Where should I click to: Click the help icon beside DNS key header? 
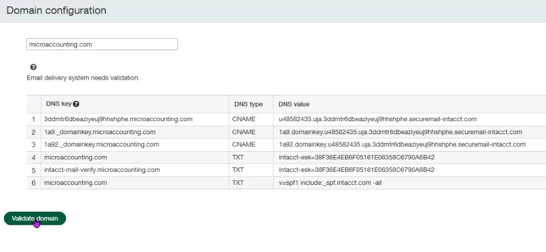click(76, 104)
